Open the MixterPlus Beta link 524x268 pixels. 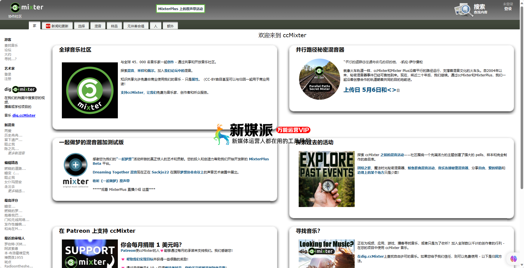[181, 161]
